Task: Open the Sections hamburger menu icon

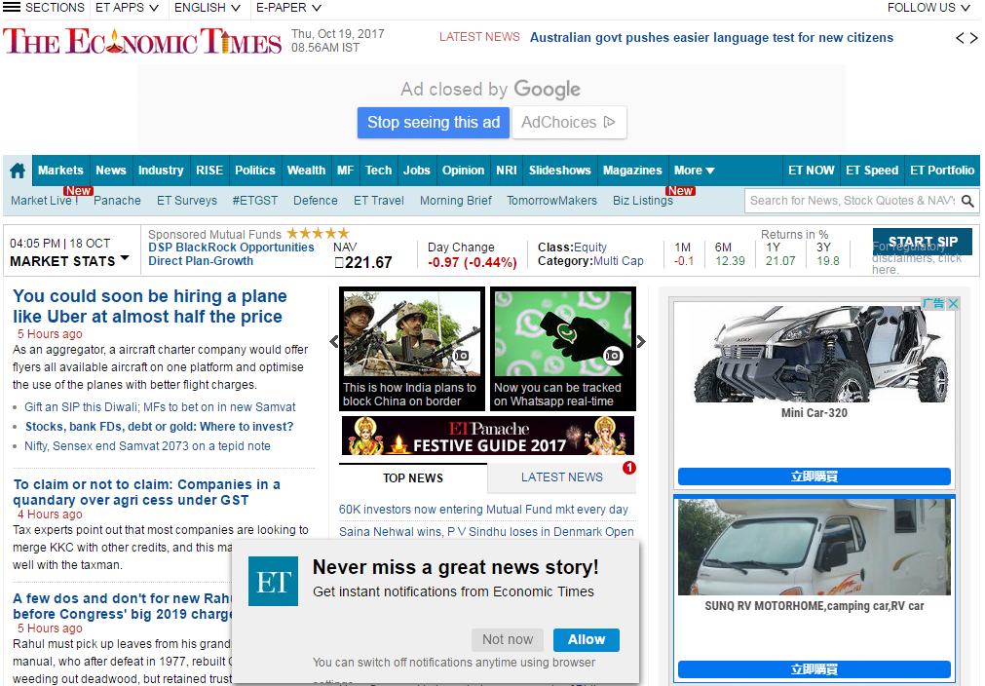Action: 12,8
